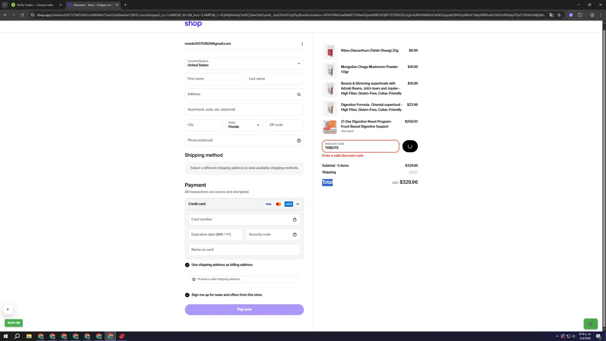This screenshot has width=606, height=341.
Task: Click the Name on card field
Action: click(x=244, y=250)
